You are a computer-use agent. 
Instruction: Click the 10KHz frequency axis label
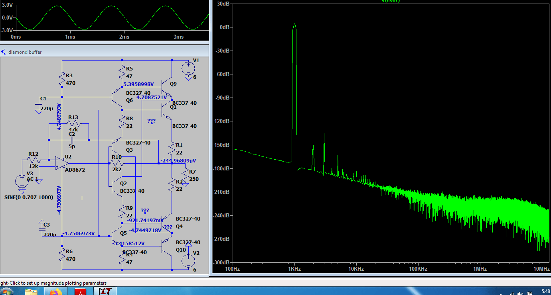[356, 269]
